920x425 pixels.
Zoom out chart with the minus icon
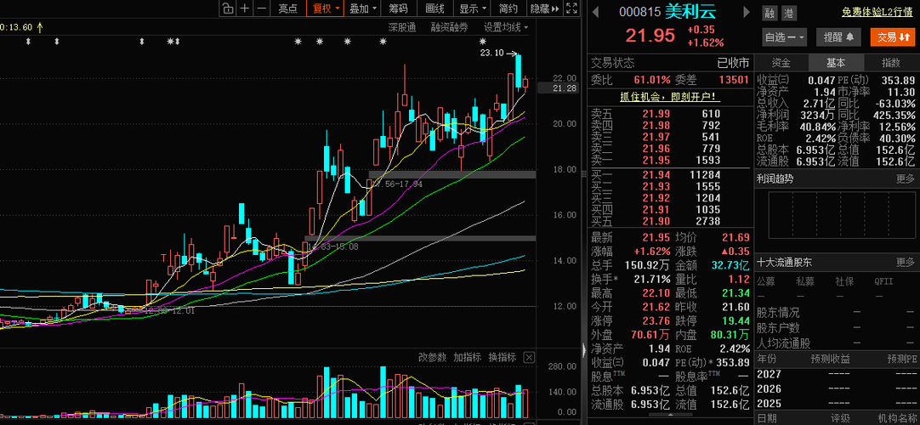[262, 8]
